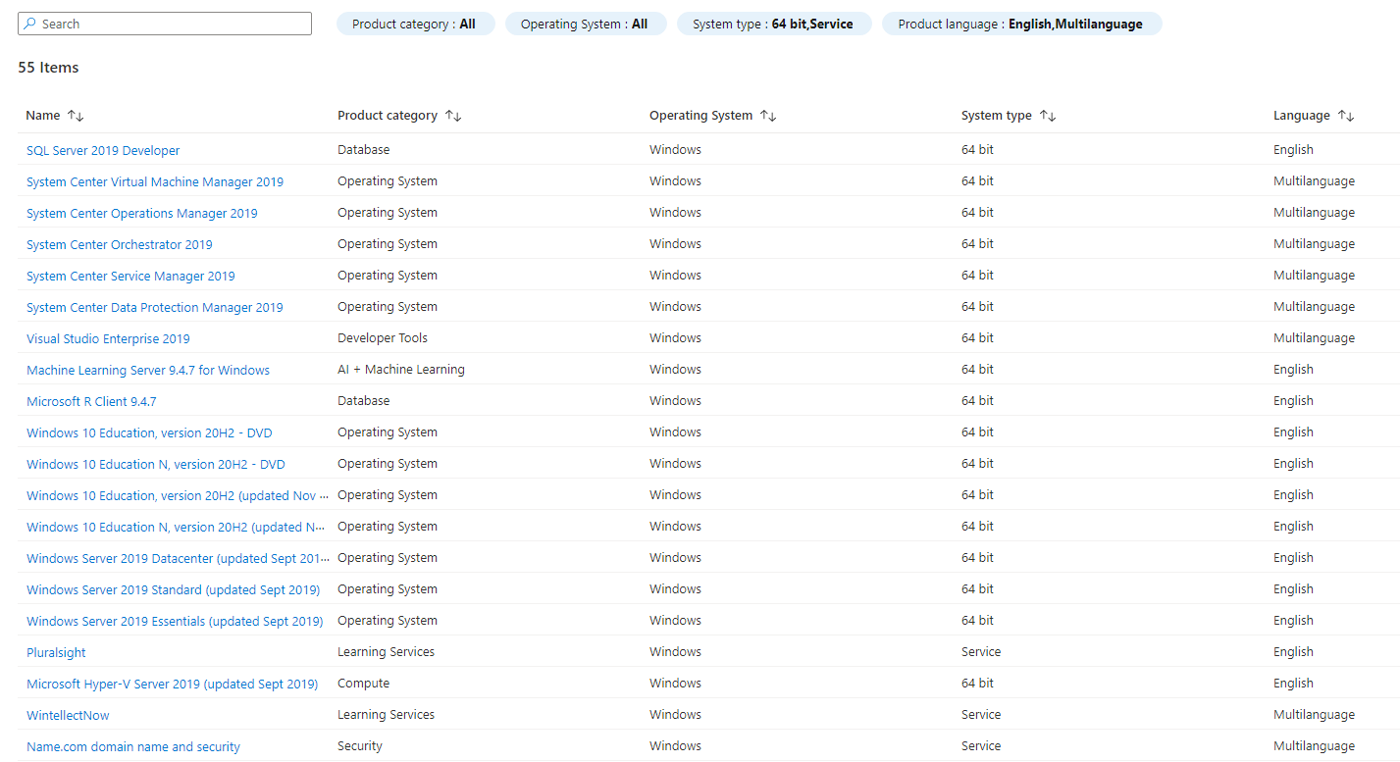Click the Product category header text

[388, 116]
